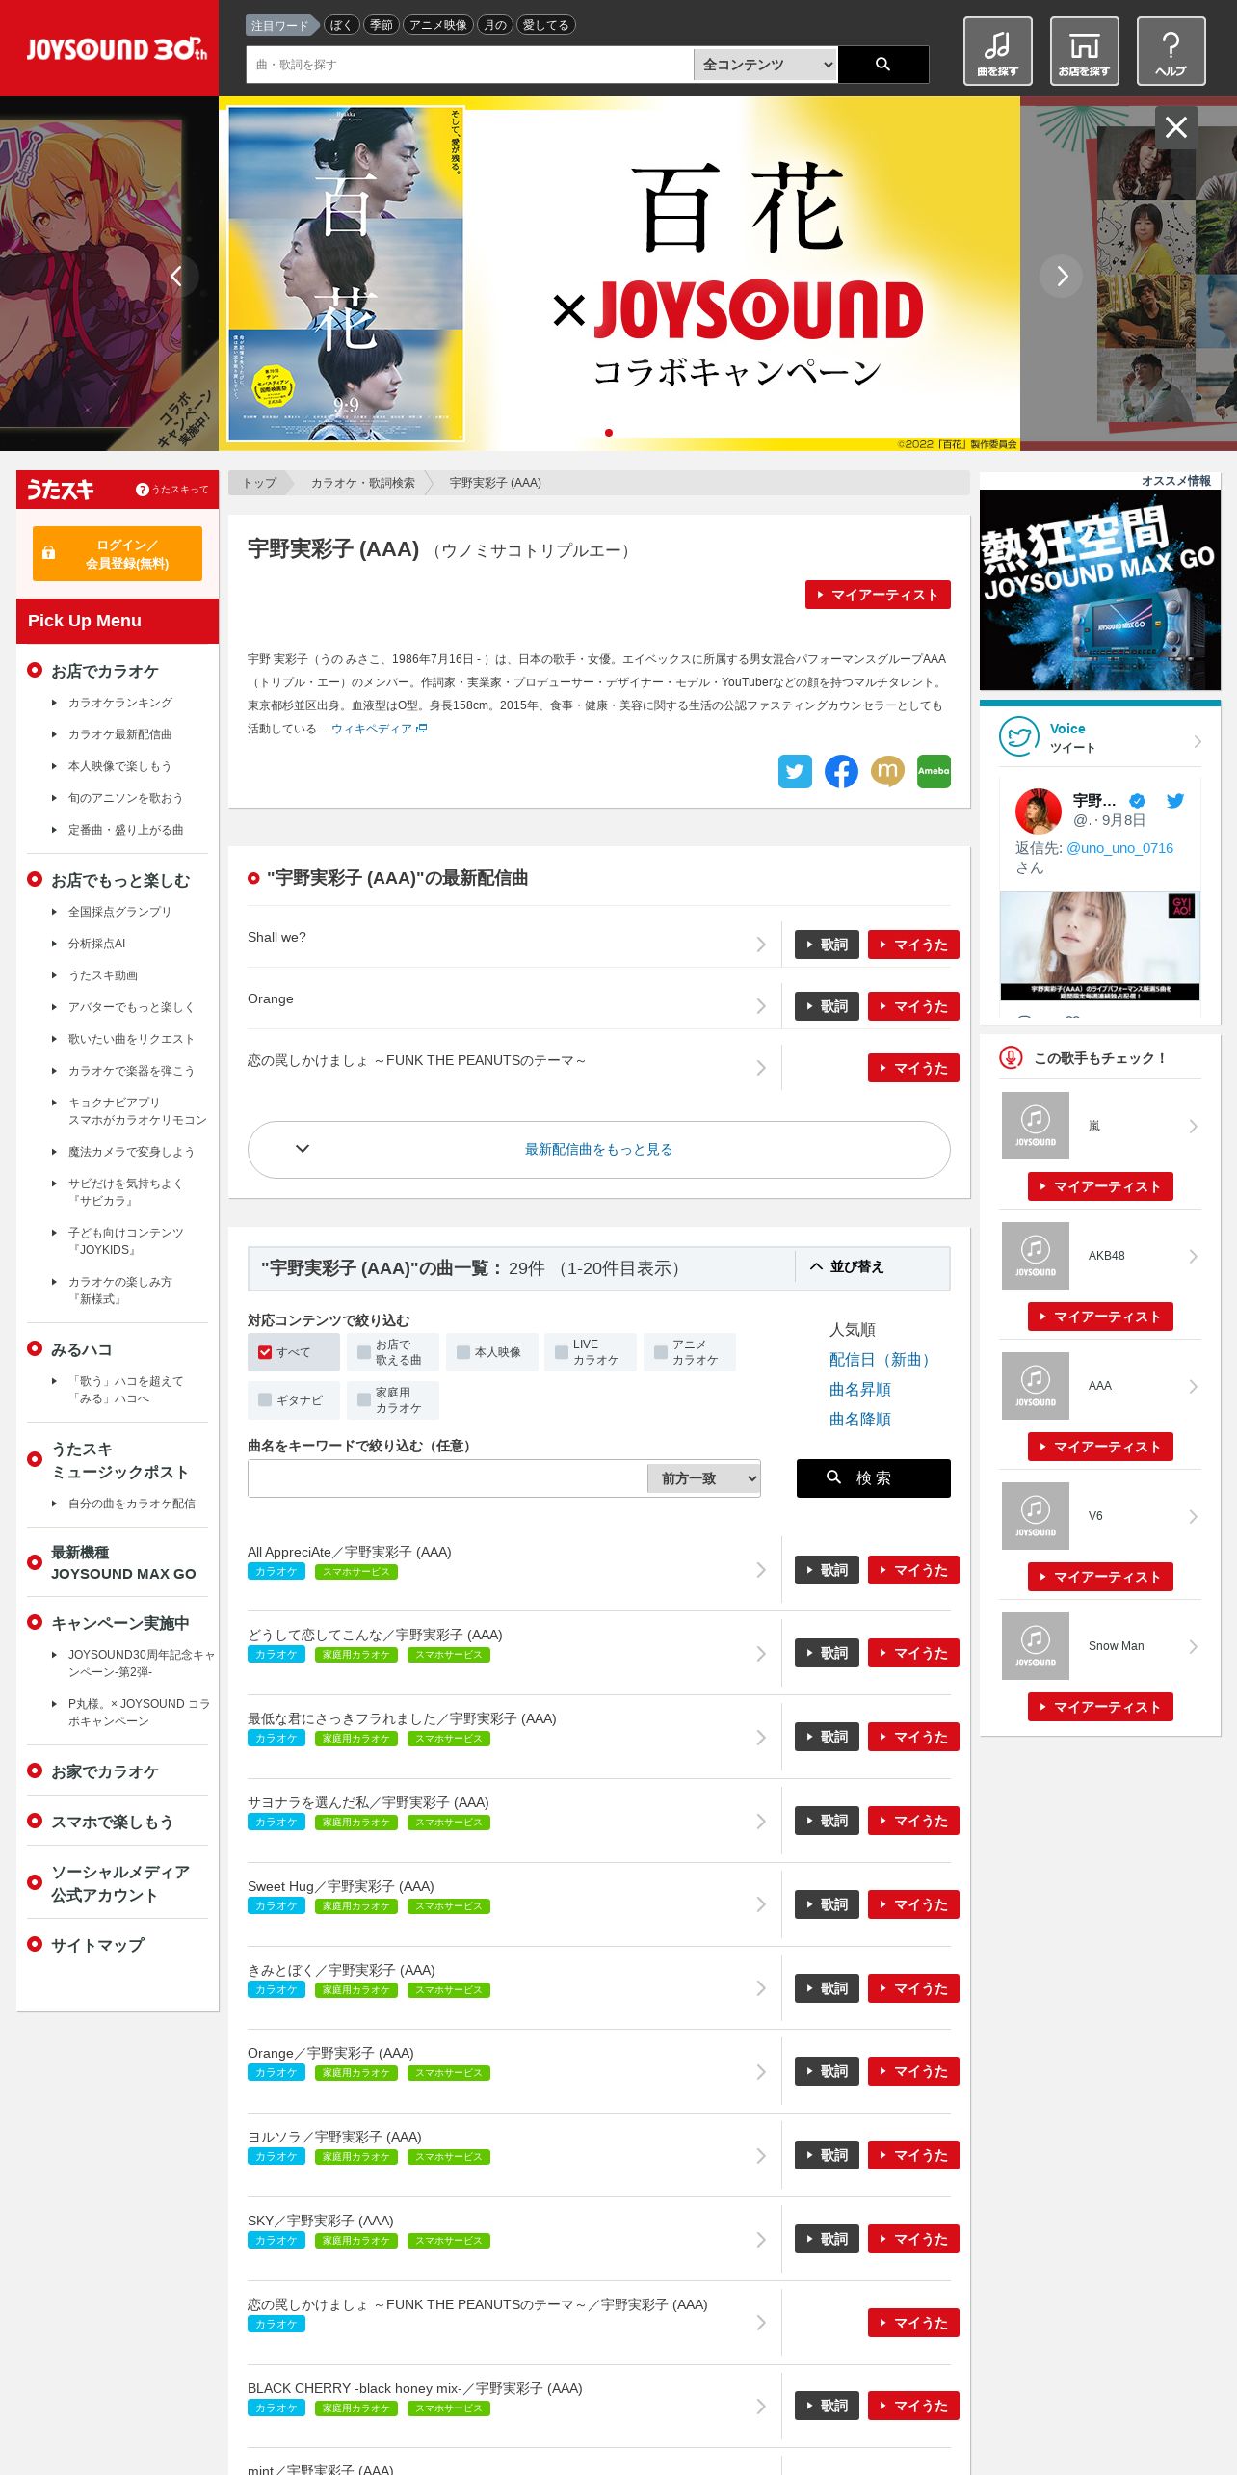Open the artist's Facebook icon link

click(841, 771)
